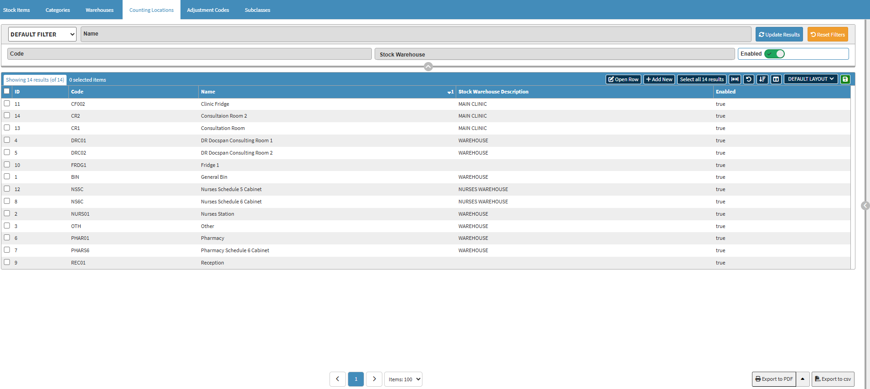Save layout with green disk icon
The height and width of the screenshot is (389, 870).
(x=845, y=79)
